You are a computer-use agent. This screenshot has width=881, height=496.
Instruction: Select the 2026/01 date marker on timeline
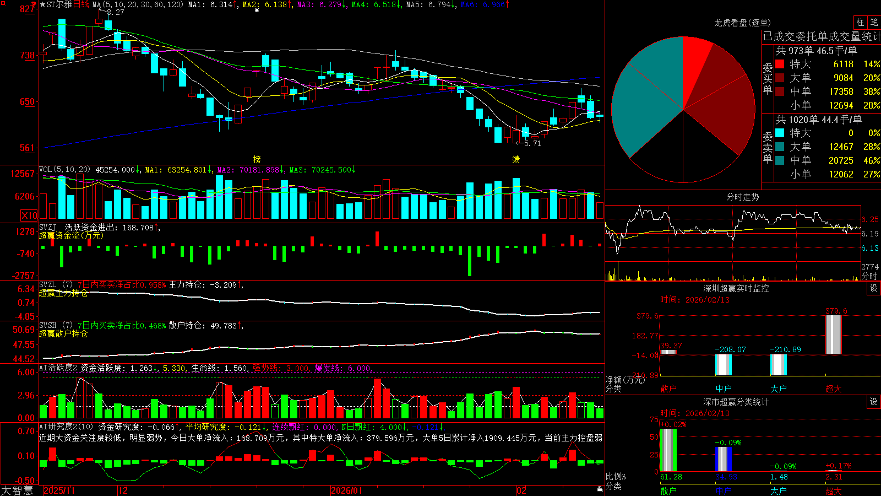(x=347, y=490)
